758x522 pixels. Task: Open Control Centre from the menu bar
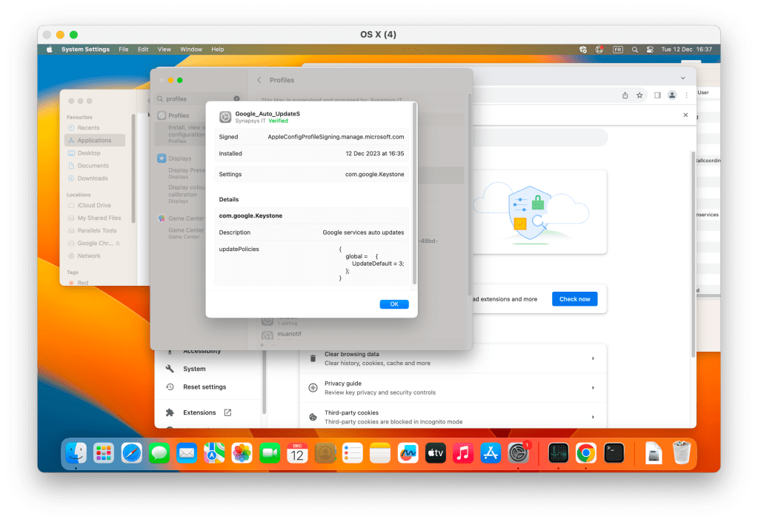(x=650, y=50)
